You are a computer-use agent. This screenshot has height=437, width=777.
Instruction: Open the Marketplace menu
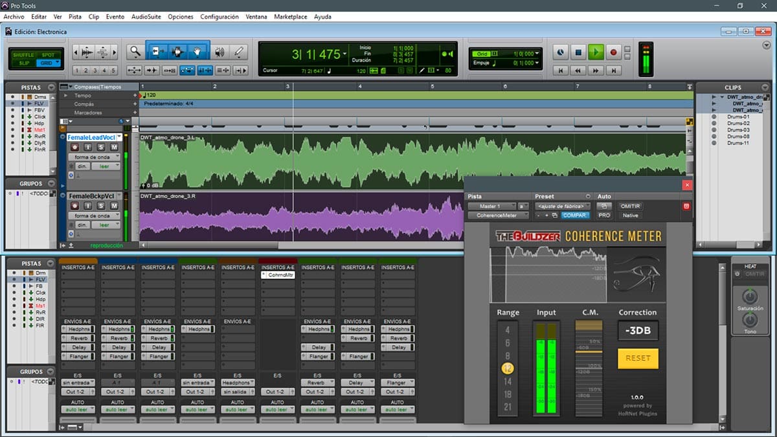click(291, 16)
